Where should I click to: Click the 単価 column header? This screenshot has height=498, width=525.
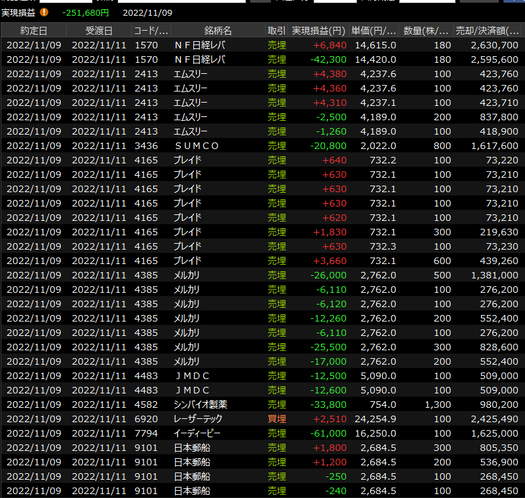(374, 31)
